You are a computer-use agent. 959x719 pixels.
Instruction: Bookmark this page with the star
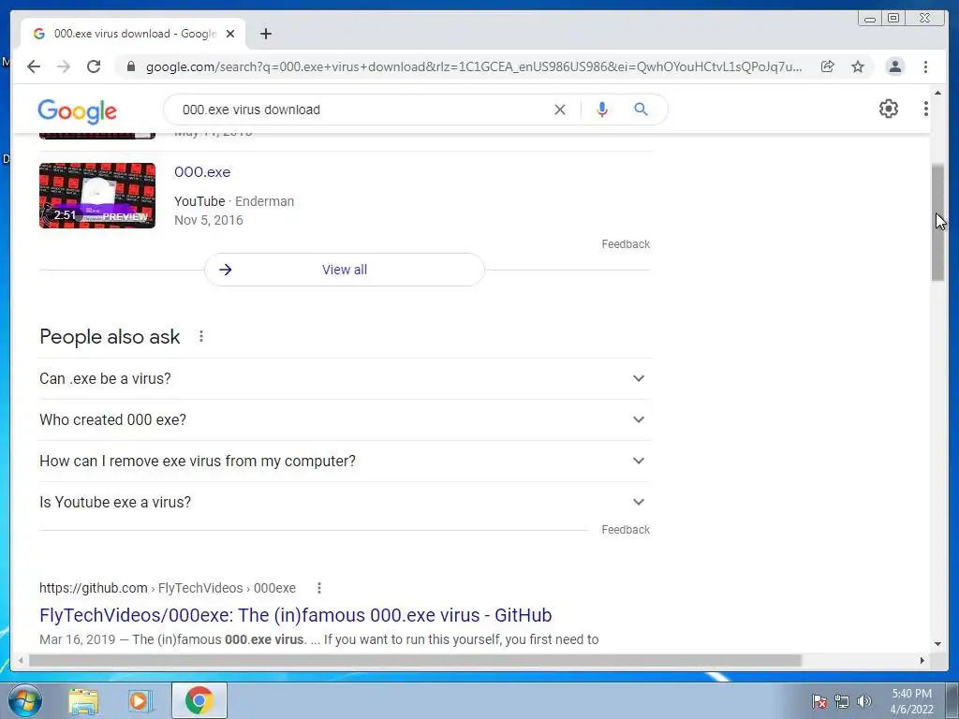[858, 66]
